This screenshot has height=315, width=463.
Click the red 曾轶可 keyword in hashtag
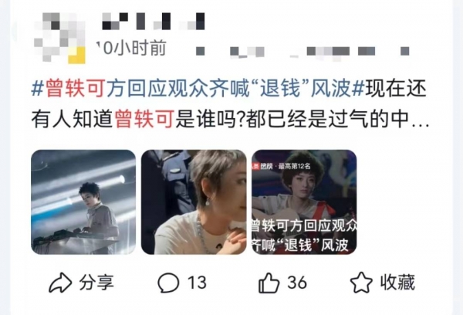[x=75, y=88]
